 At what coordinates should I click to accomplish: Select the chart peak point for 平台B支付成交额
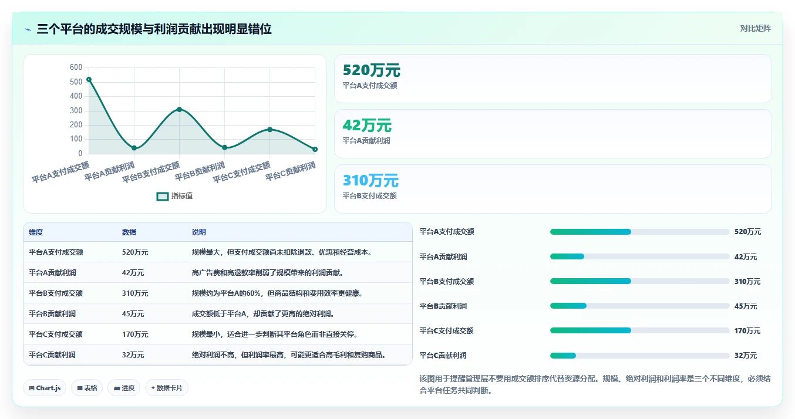tap(179, 109)
